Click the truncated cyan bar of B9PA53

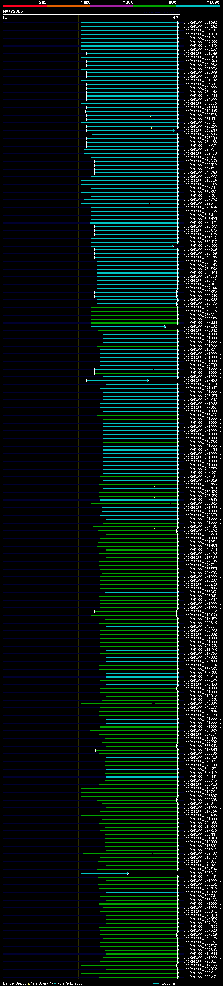(118, 381)
